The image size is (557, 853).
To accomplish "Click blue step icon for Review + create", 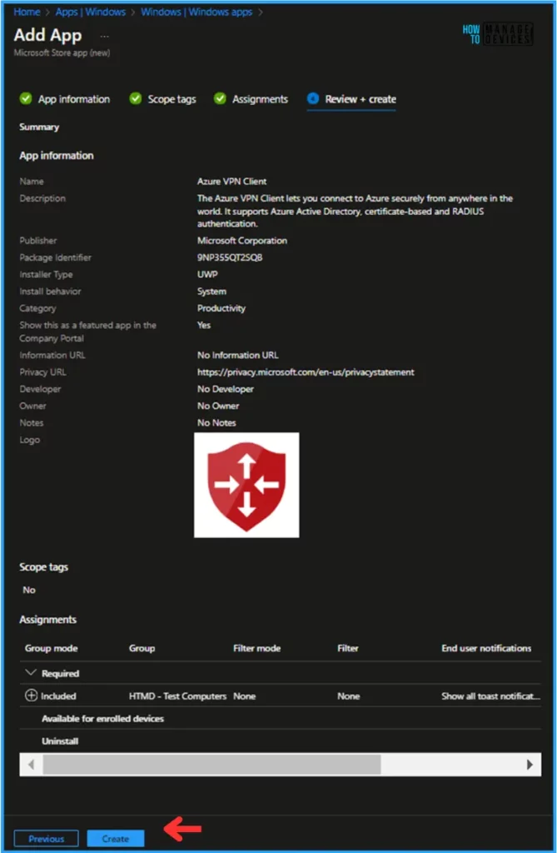I will 313,98.
